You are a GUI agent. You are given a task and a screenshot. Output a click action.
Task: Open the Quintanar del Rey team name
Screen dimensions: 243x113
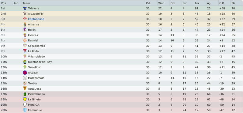coord(40,62)
